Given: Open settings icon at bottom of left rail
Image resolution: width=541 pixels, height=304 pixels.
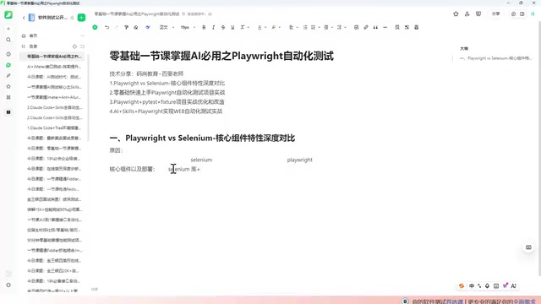Looking at the screenshot, I should point(8,285).
